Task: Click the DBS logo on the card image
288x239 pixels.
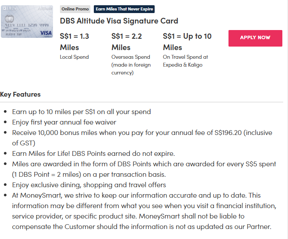Action: [9, 8]
